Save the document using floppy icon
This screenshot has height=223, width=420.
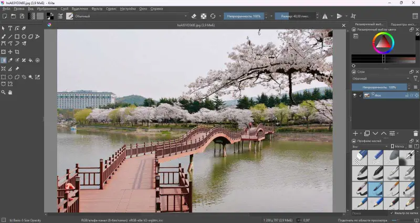pyautogui.click(x=22, y=16)
